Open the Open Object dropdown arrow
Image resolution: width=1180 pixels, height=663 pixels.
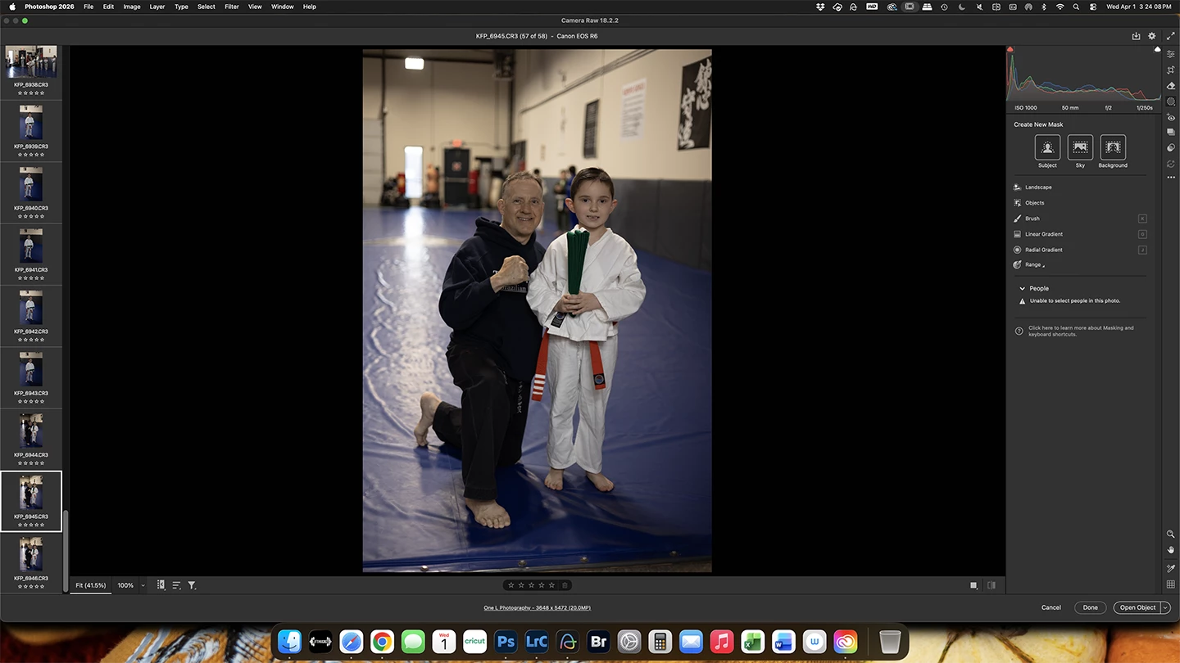point(1165,607)
